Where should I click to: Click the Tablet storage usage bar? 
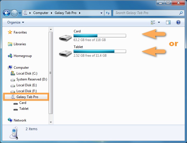(x=100, y=51)
